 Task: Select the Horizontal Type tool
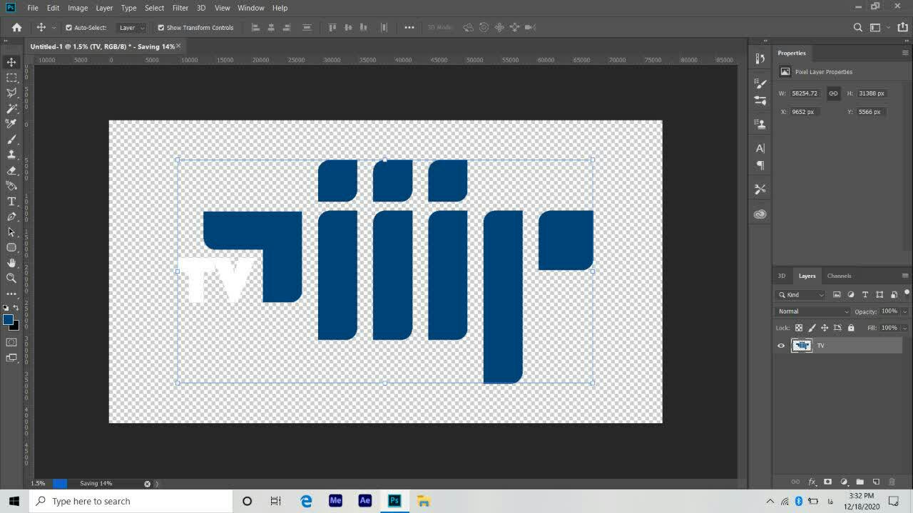pos(11,202)
